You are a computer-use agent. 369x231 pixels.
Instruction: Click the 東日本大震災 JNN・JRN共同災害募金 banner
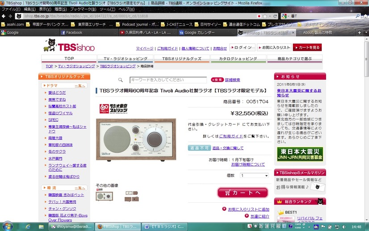pos(300,154)
